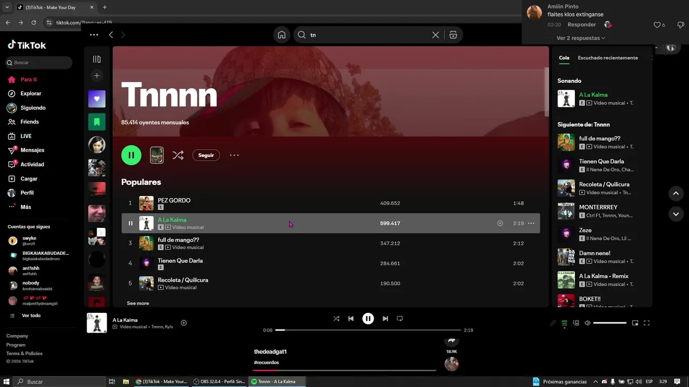Switch to Cola tab in queue panel
Screen dimensions: 689x387
(x=564, y=58)
